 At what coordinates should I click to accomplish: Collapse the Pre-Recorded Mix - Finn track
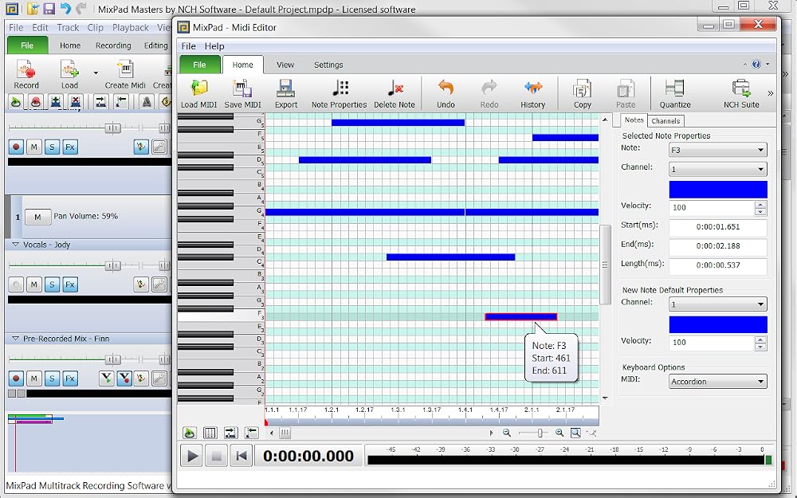15,339
